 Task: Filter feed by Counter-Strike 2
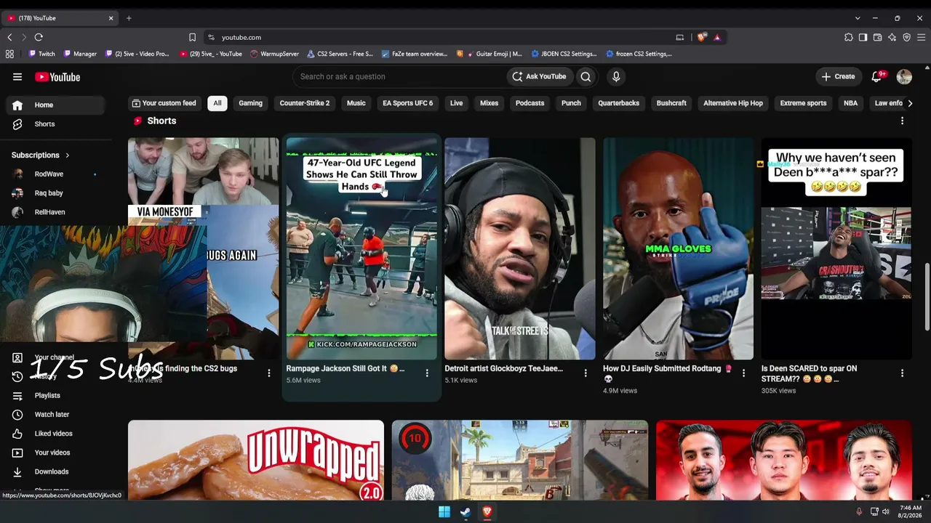pos(305,103)
